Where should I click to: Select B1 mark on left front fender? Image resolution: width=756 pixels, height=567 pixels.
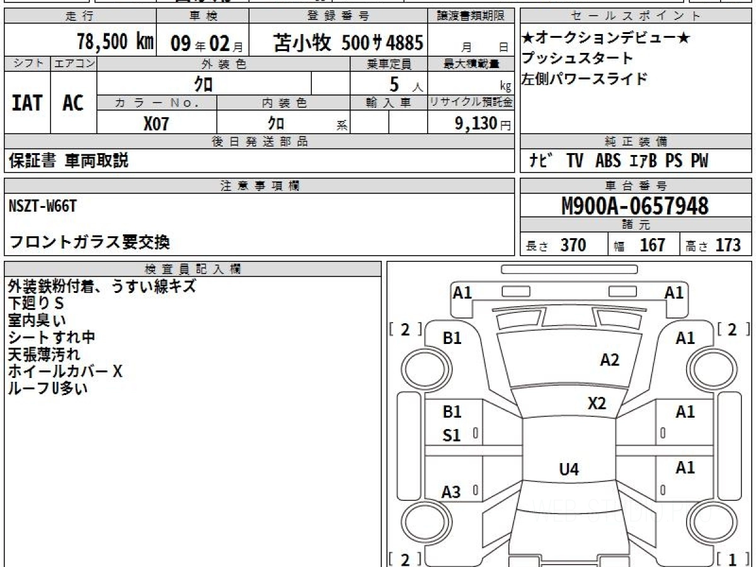coord(452,338)
